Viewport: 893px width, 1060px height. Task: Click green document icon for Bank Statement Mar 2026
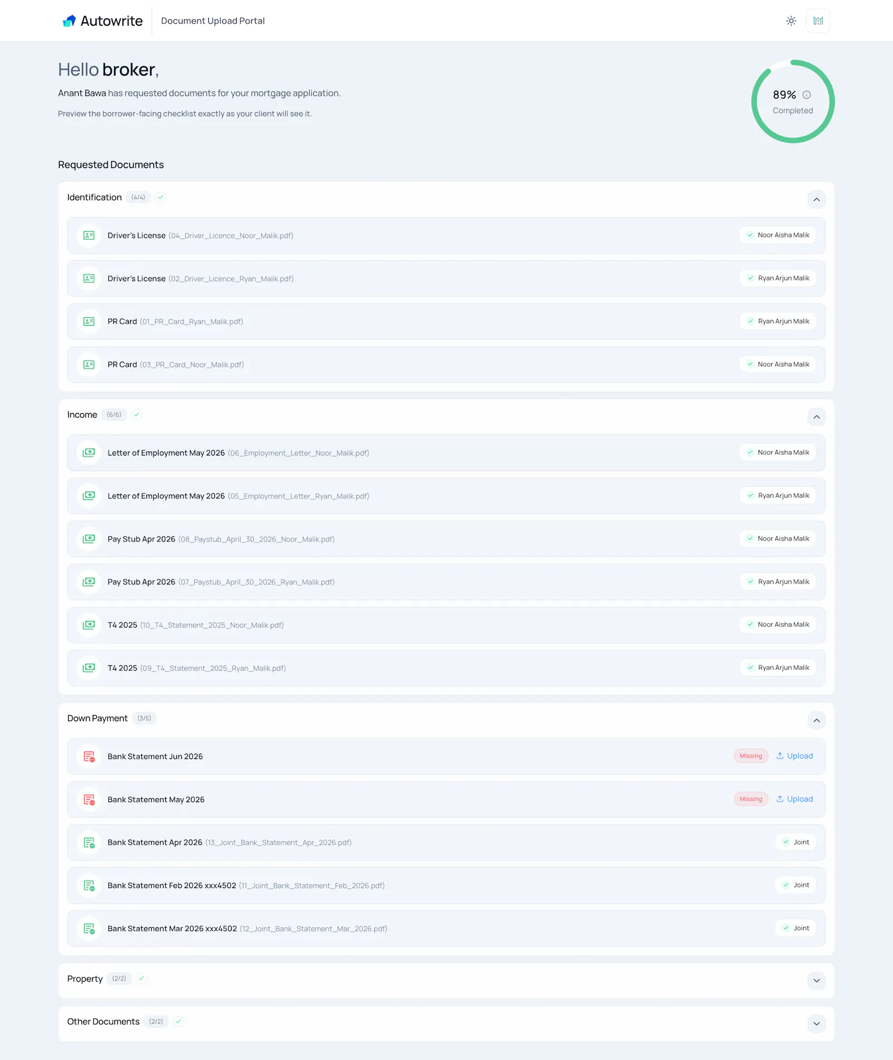click(89, 928)
